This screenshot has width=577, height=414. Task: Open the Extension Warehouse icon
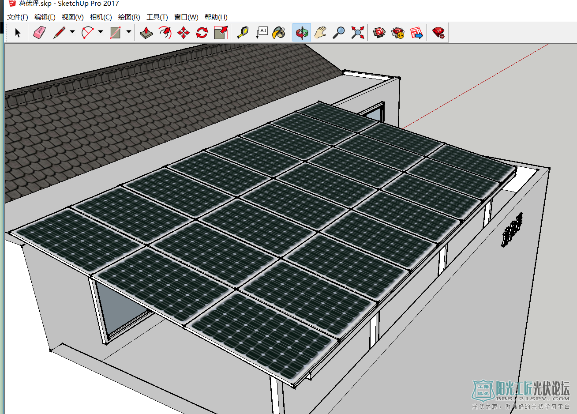[398, 33]
